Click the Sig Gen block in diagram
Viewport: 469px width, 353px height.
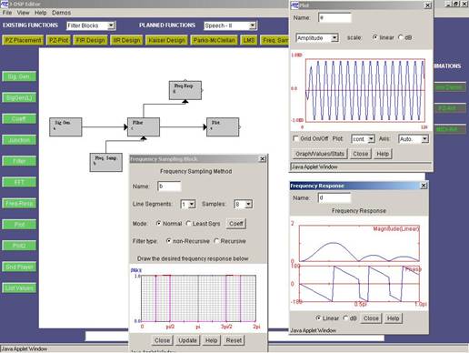tap(65, 126)
